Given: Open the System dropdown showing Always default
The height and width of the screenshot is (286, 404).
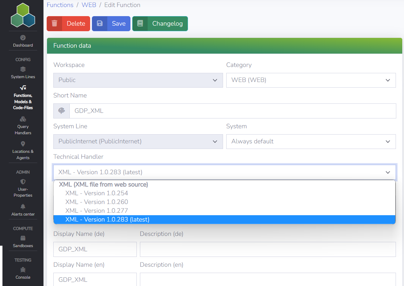Looking at the screenshot, I should pos(311,142).
